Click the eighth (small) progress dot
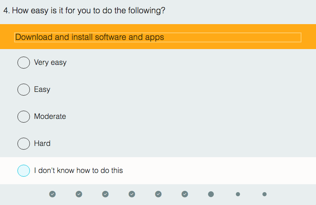The image size is (316, 205). (x=238, y=194)
